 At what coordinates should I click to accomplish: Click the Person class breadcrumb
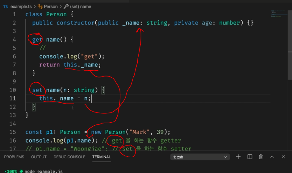tap(51, 7)
